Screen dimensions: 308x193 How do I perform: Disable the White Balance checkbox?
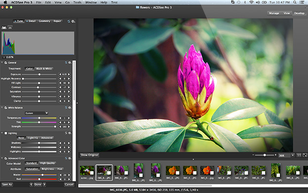tap(6, 108)
